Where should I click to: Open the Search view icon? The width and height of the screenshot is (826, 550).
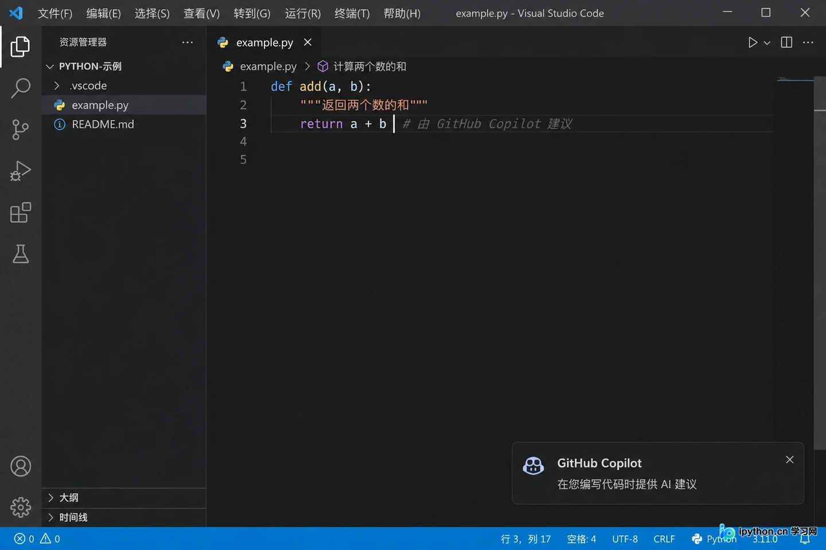[21, 88]
